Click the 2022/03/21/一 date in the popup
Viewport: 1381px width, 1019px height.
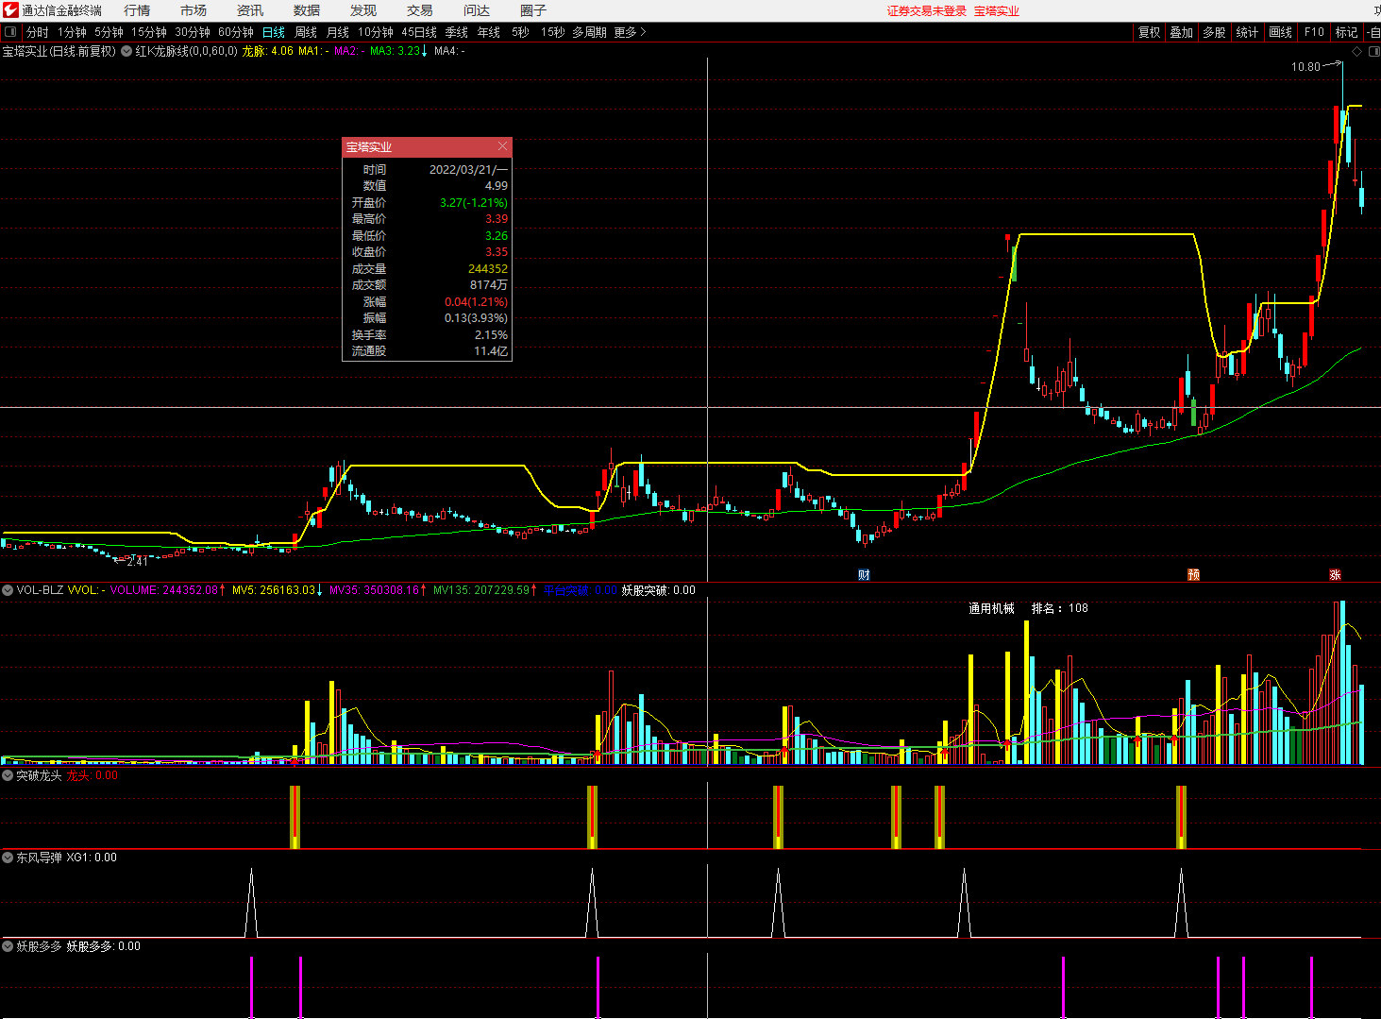468,170
